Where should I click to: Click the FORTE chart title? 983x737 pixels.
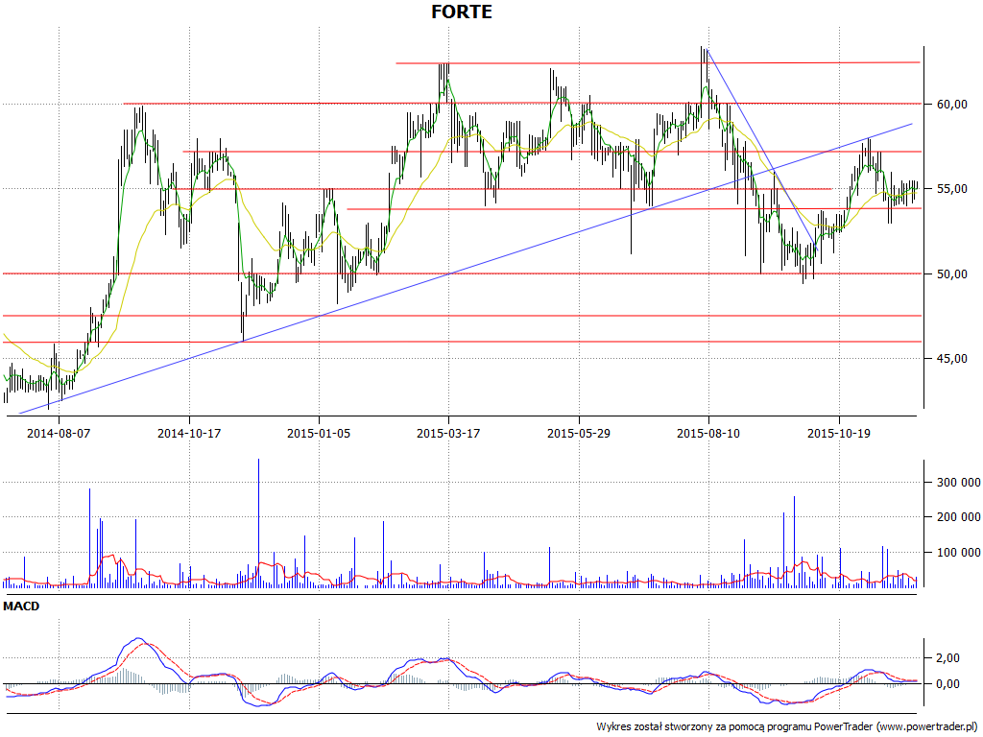462,12
